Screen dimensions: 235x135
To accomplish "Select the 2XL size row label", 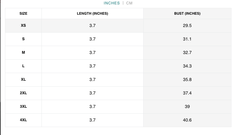I will click(24, 93).
